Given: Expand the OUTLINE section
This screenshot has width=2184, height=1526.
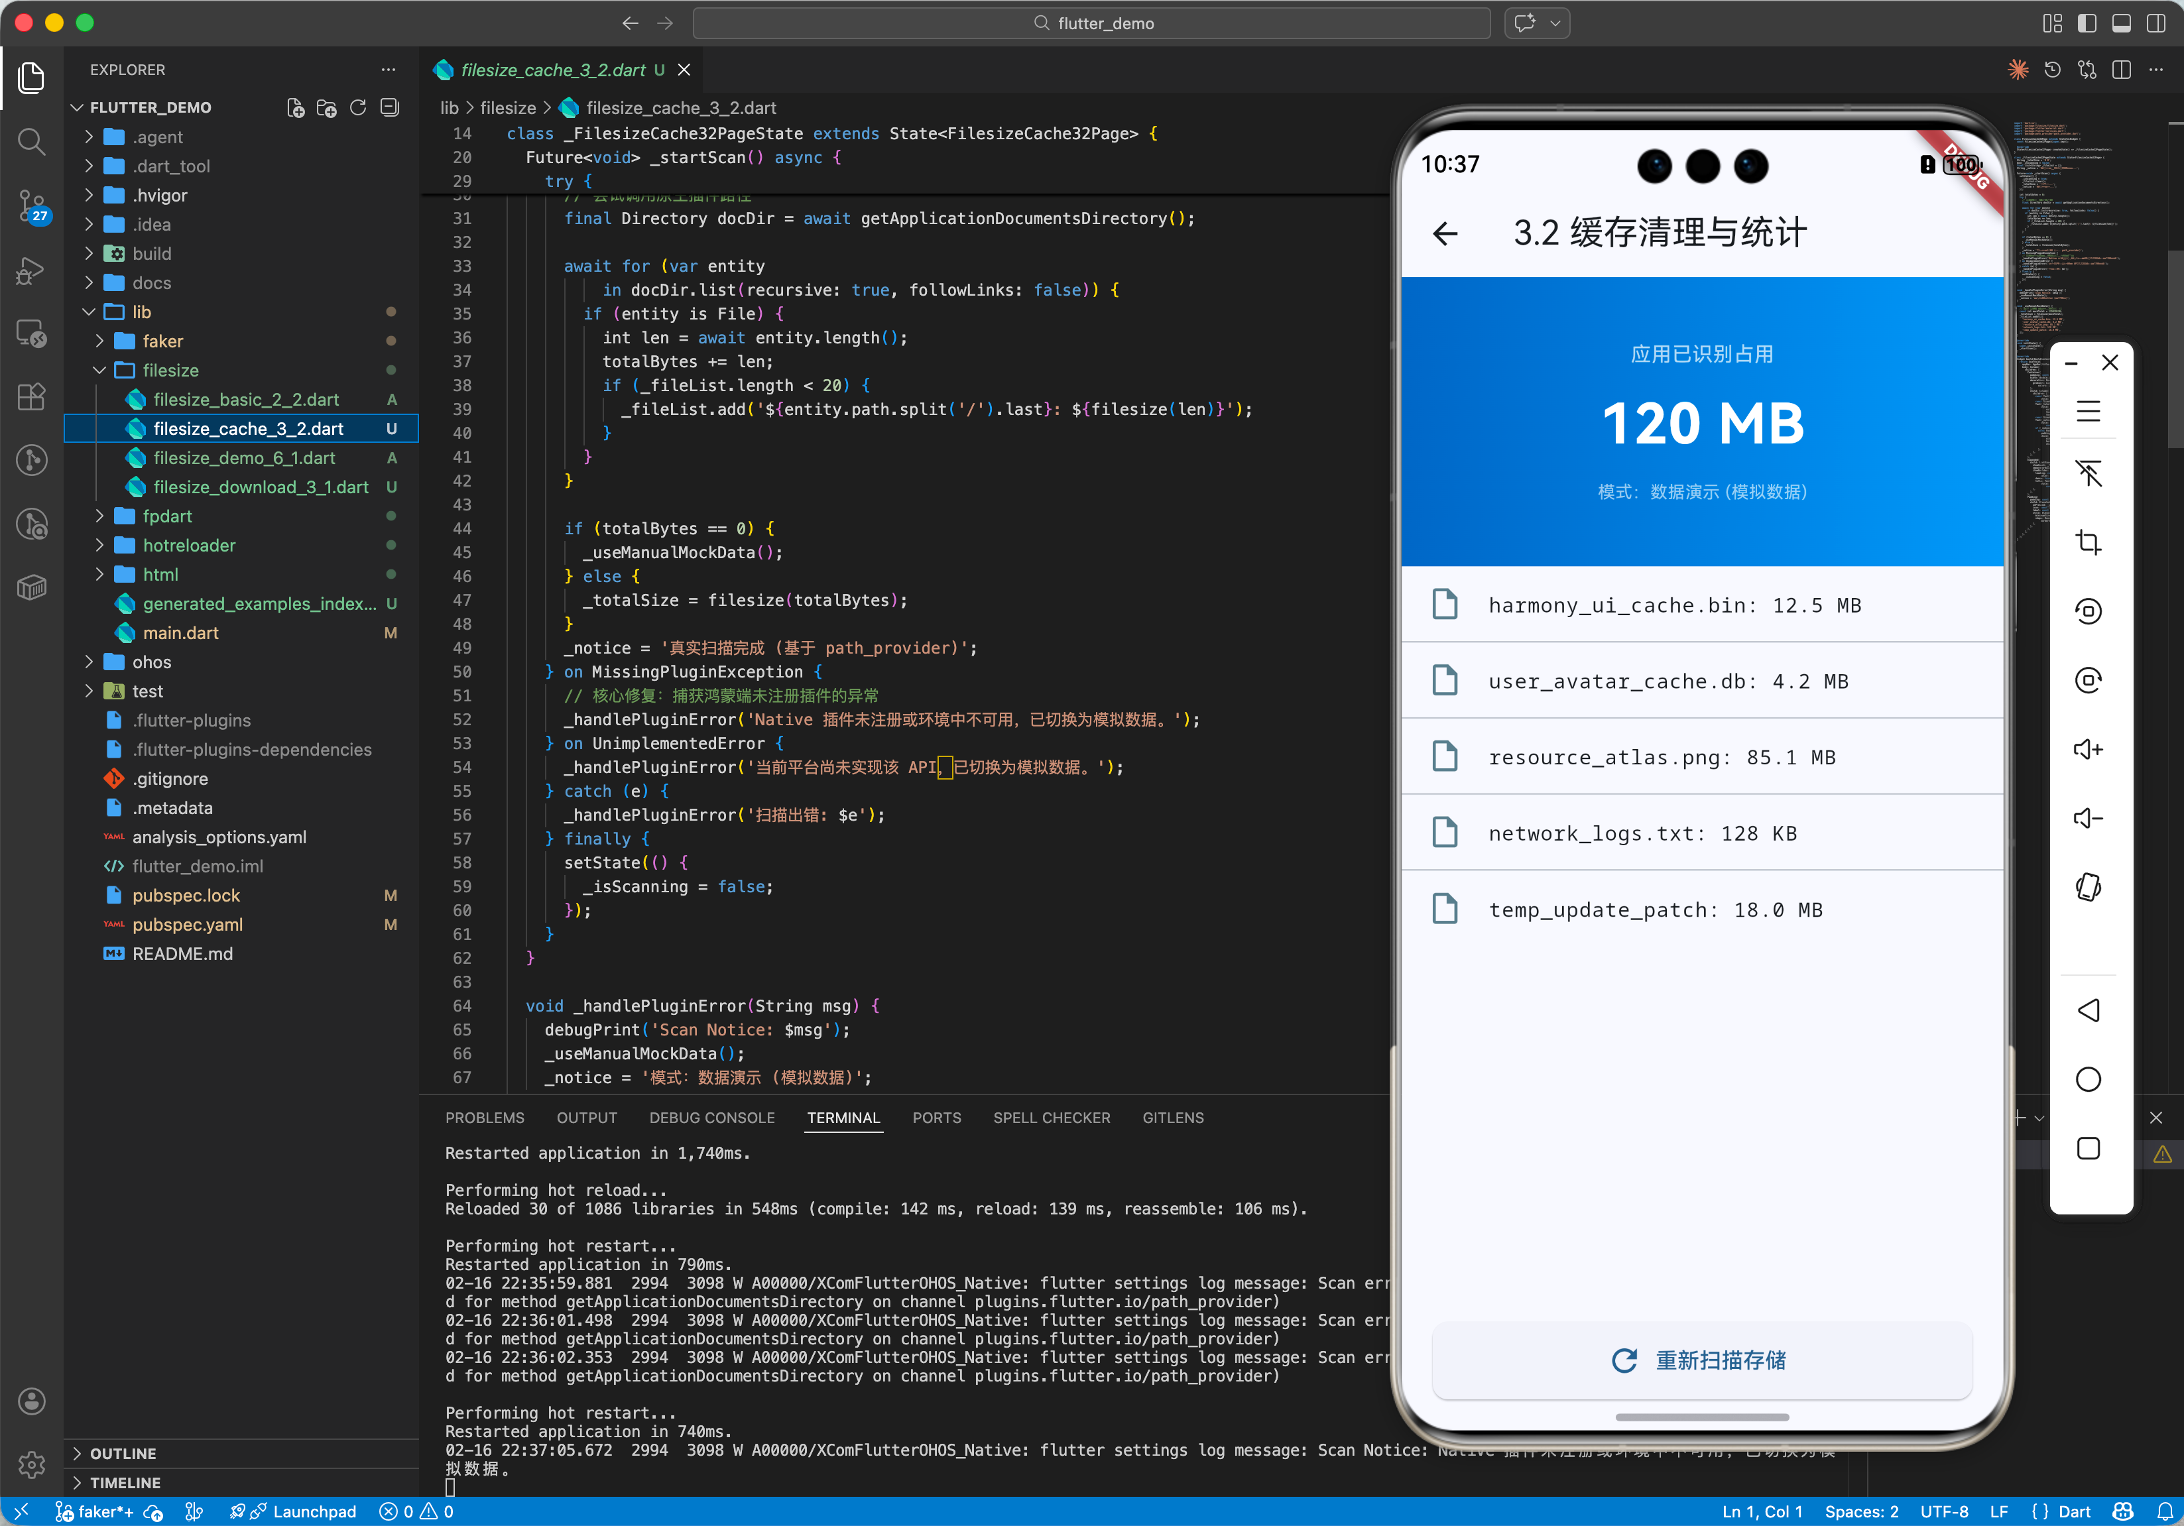Looking at the screenshot, I should coord(123,1453).
